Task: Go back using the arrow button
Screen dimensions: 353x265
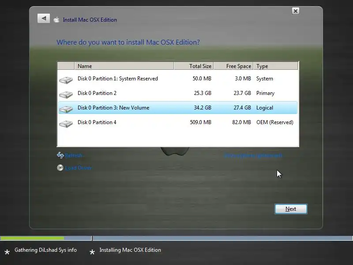Action: (x=44, y=19)
